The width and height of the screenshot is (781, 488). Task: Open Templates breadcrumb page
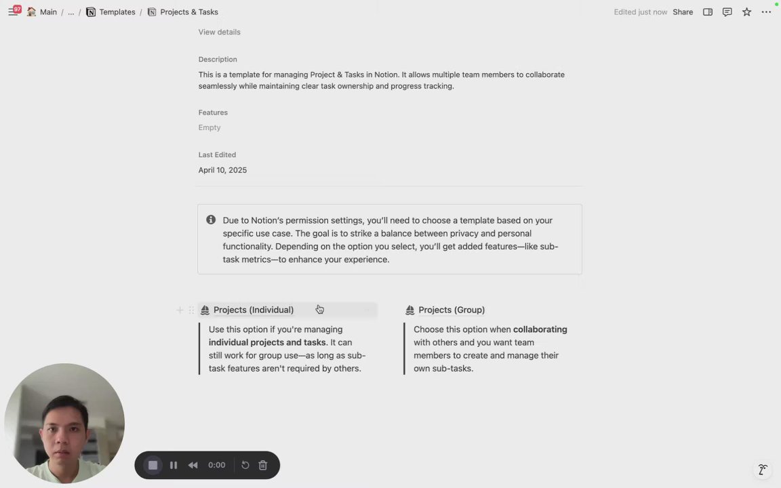point(117,12)
